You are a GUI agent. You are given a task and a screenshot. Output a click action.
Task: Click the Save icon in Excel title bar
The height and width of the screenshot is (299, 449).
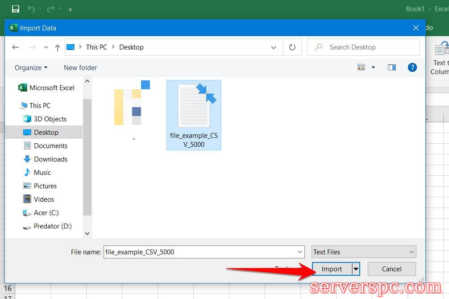(x=16, y=9)
